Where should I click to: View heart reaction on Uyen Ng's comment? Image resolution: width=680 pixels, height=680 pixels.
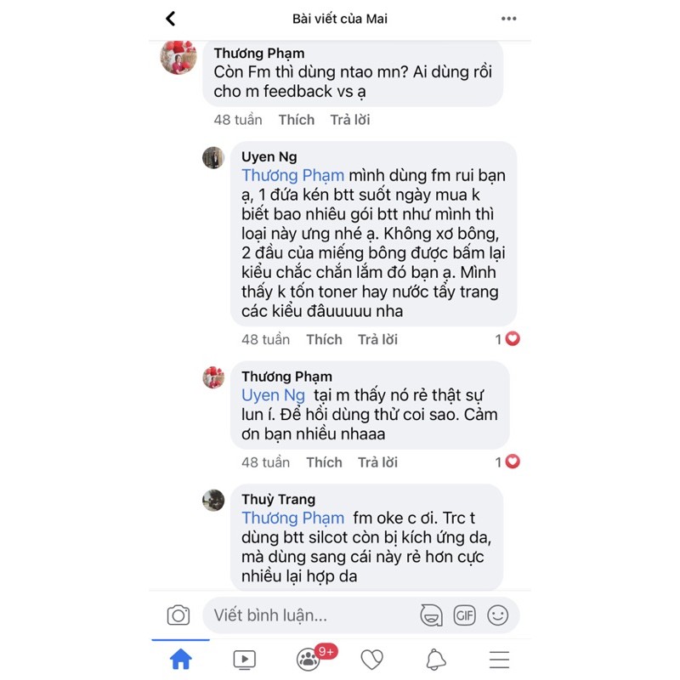[507, 338]
